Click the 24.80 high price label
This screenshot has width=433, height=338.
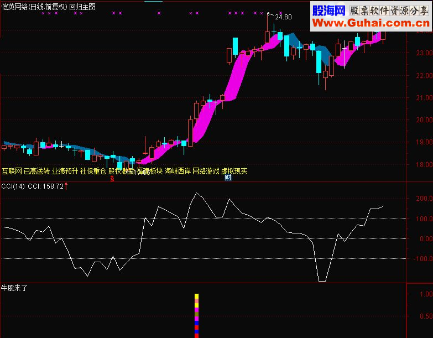coord(283,17)
